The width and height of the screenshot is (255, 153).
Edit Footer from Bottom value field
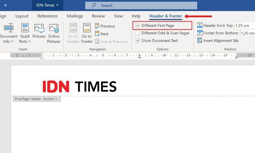pyautogui.click(x=248, y=33)
